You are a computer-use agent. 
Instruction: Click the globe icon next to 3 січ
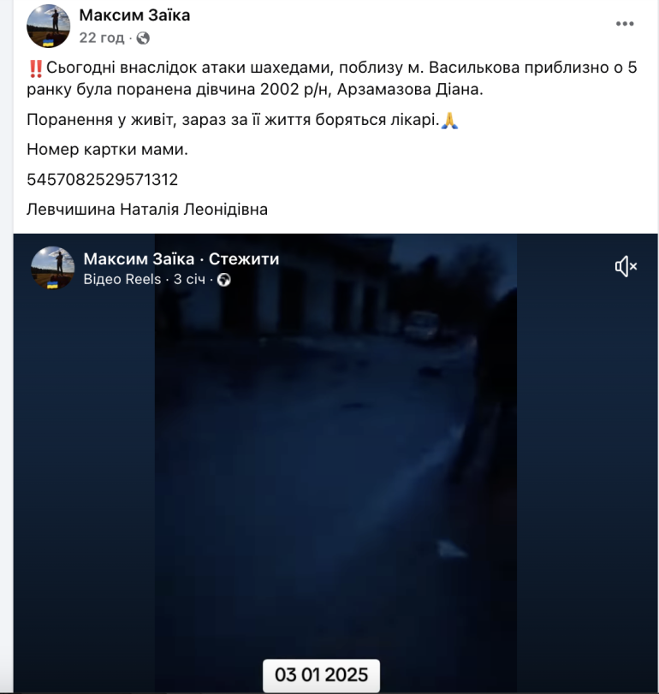pyautogui.click(x=224, y=280)
